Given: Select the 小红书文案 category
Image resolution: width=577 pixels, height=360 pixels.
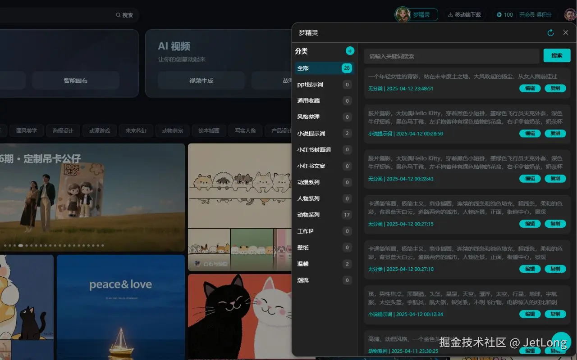Looking at the screenshot, I should point(324,166).
